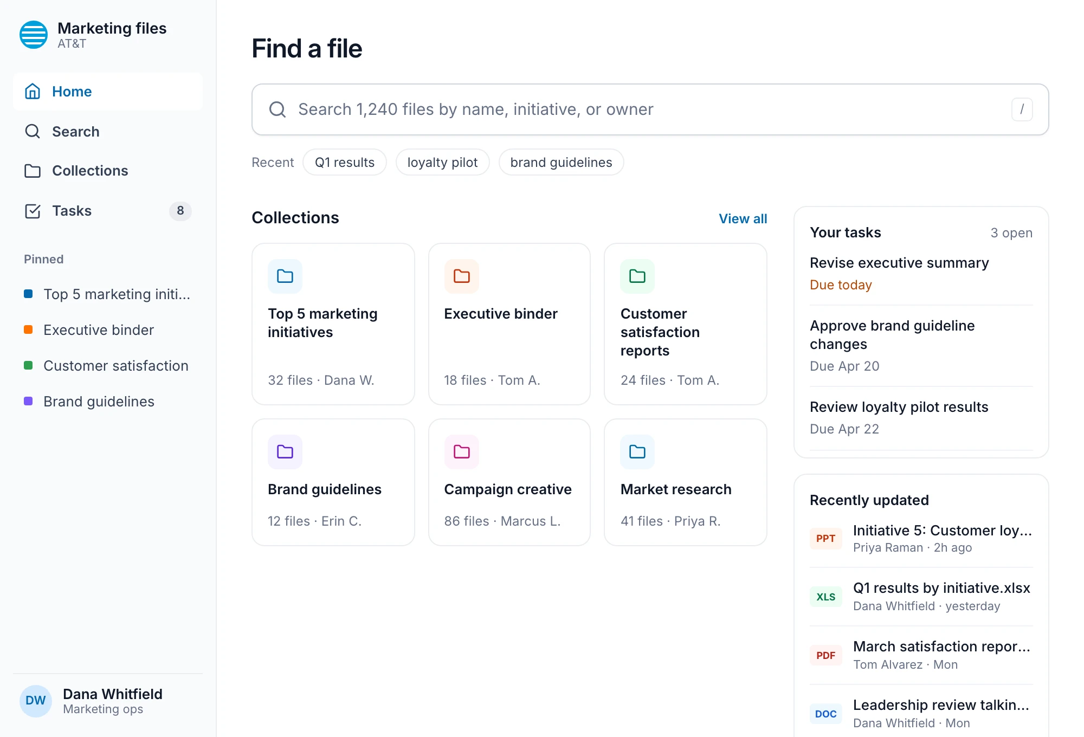Click the orange swatch beside pinned Executive binder

tap(29, 329)
